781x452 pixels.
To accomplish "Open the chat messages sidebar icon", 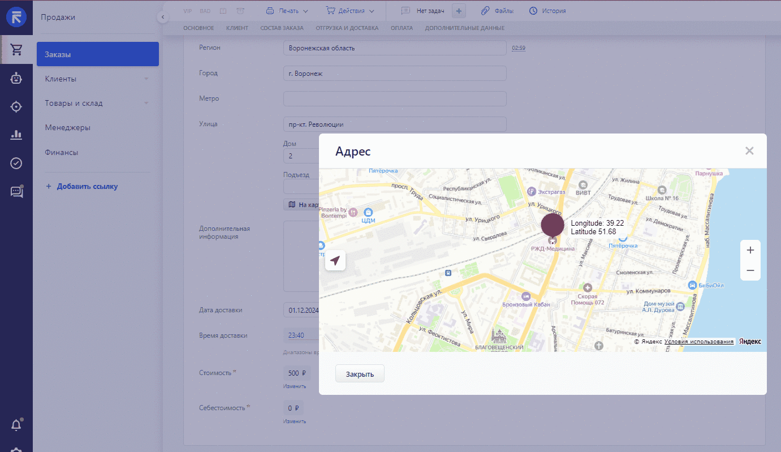I will point(16,191).
